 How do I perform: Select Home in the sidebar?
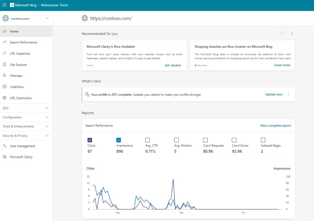14,31
